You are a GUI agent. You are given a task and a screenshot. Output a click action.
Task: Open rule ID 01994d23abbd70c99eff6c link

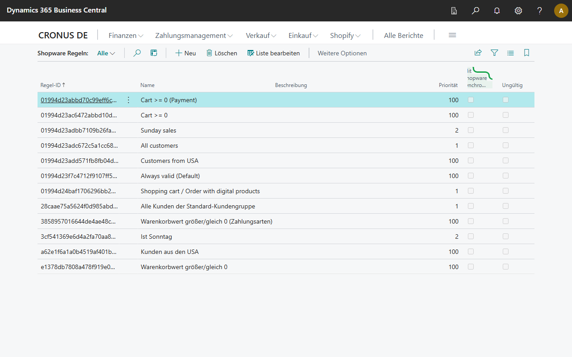point(79,100)
